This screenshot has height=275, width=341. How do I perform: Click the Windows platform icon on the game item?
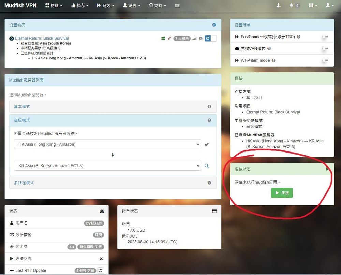coord(163,38)
